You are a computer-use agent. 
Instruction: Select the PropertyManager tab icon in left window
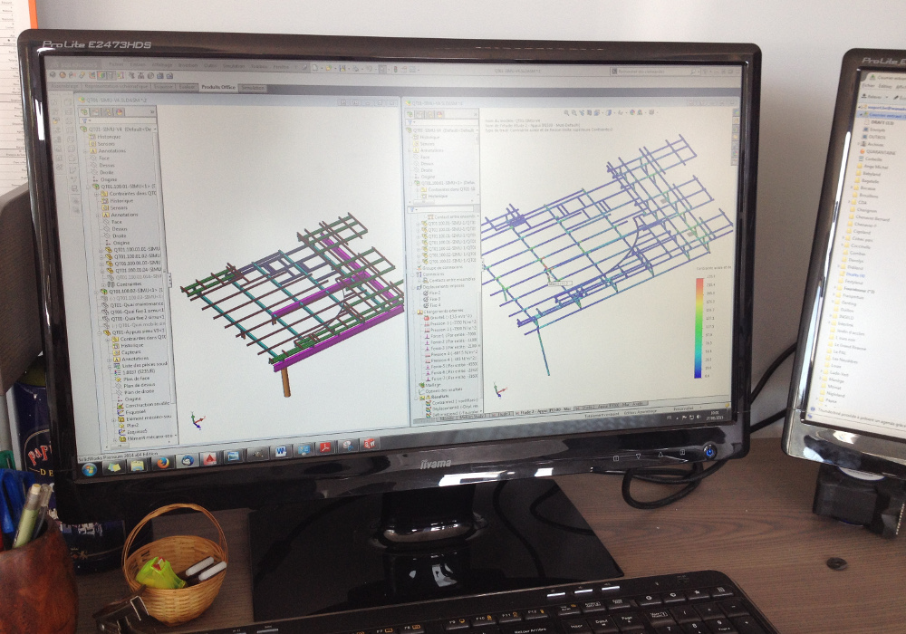pos(96,111)
